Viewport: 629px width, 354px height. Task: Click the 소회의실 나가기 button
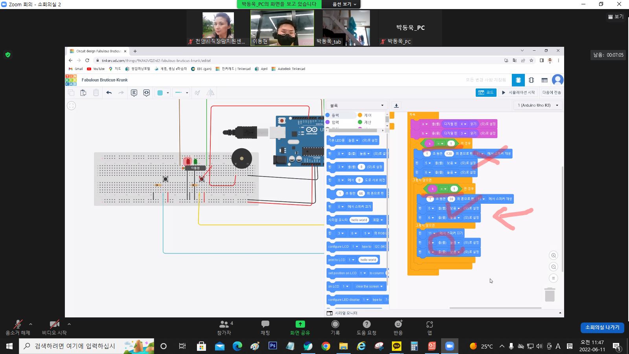[602, 327]
